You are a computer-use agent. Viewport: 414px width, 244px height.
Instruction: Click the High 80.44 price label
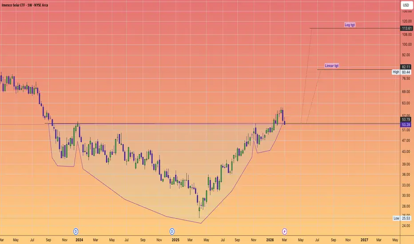point(401,72)
